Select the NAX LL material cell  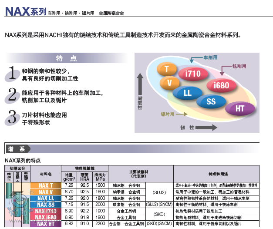click(46, 199)
